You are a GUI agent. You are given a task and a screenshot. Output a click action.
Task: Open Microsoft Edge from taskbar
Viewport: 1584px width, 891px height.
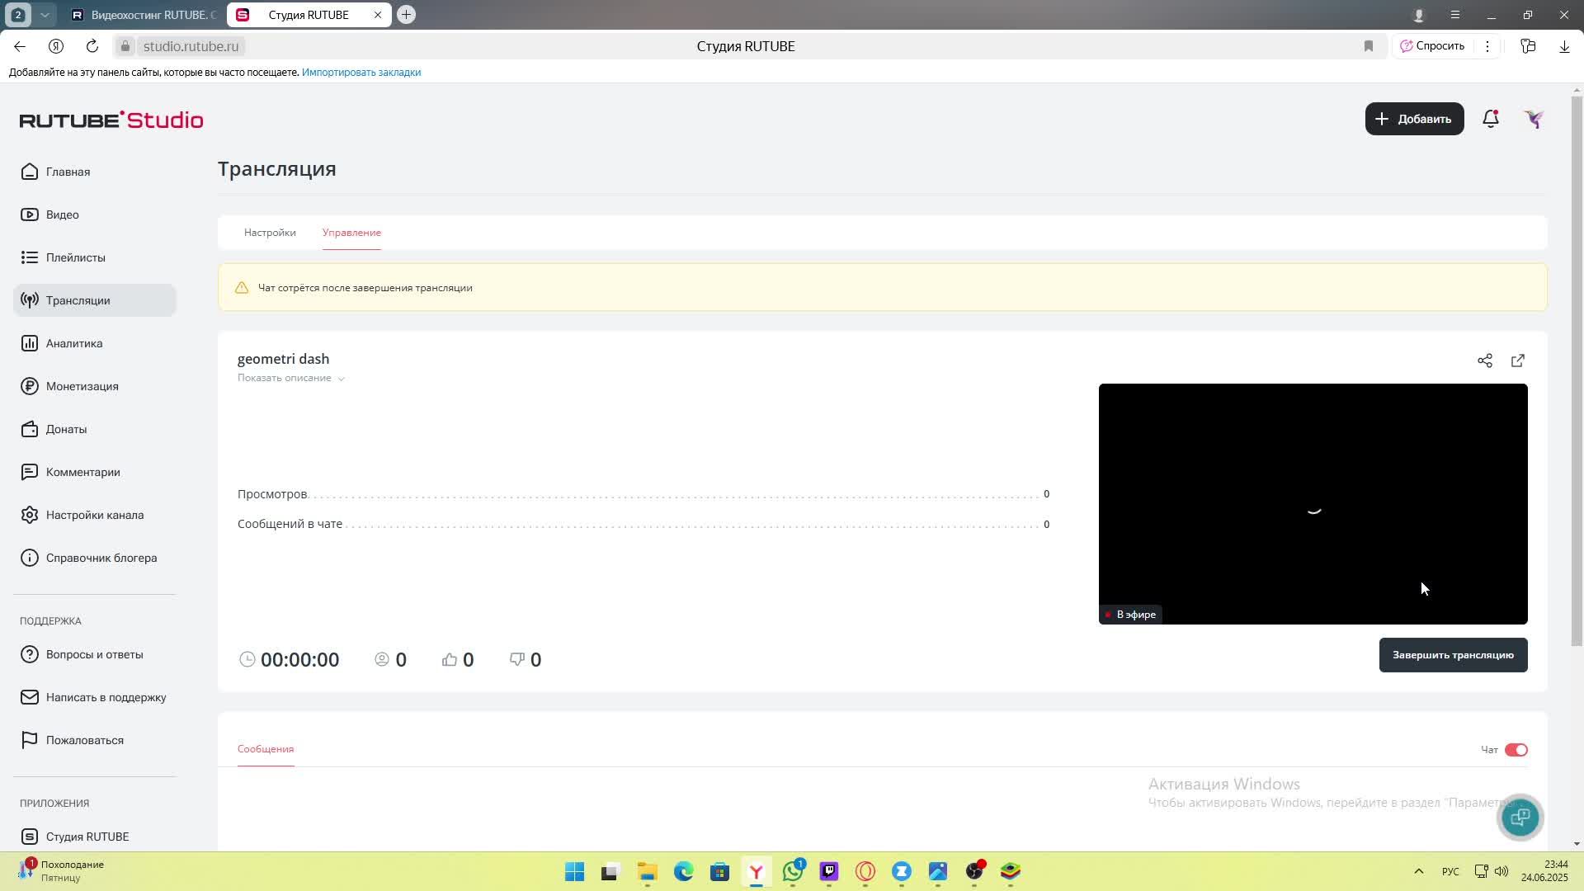coord(683,872)
